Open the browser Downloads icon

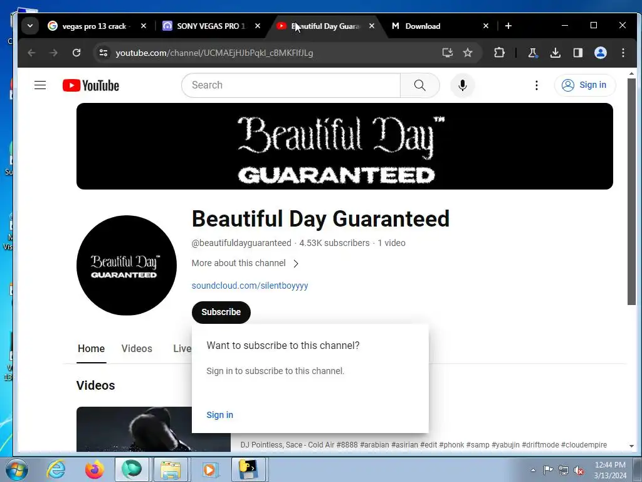pyautogui.click(x=555, y=53)
